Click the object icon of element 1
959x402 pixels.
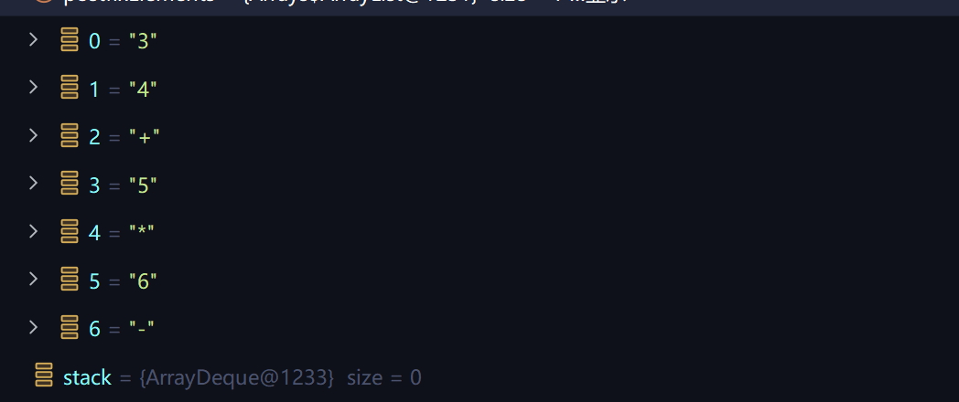coord(70,88)
